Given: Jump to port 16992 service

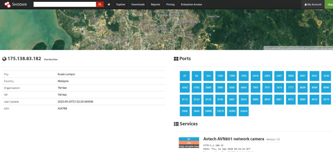Looking at the screenshot, I should [x=232, y=111].
